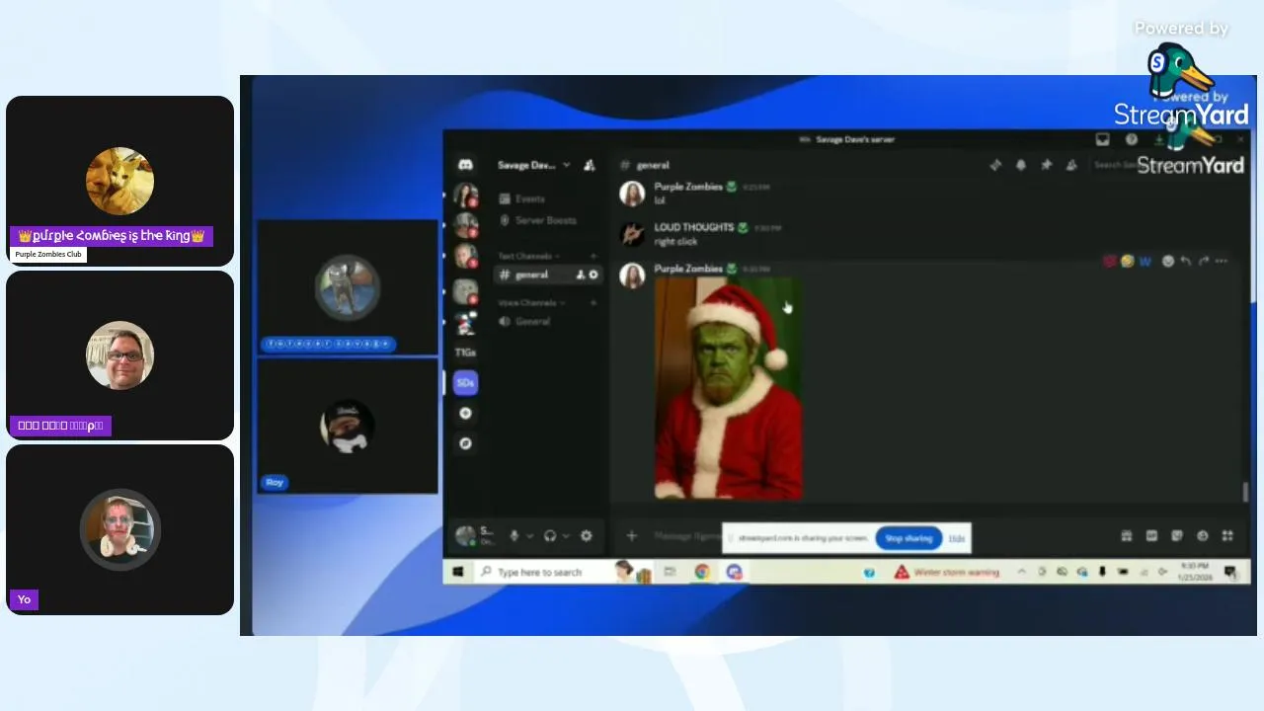1264x711 pixels.
Task: Add W reaction on hovered message
Action: pyautogui.click(x=1145, y=261)
